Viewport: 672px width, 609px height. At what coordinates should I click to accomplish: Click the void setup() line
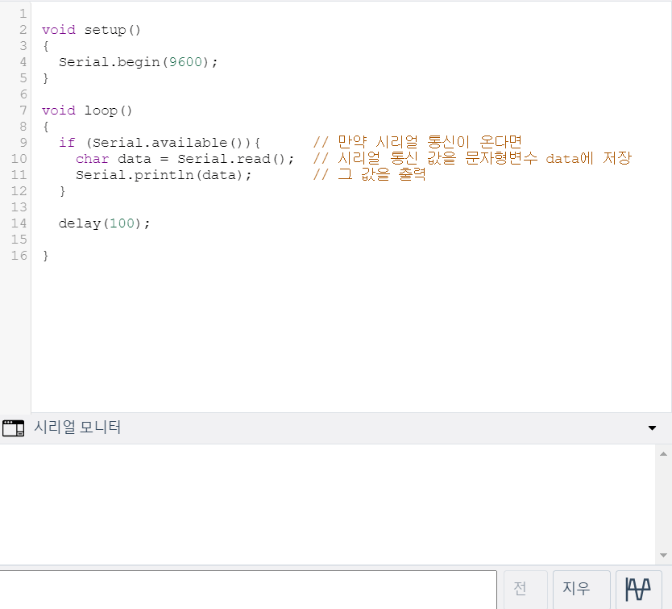[91, 30]
